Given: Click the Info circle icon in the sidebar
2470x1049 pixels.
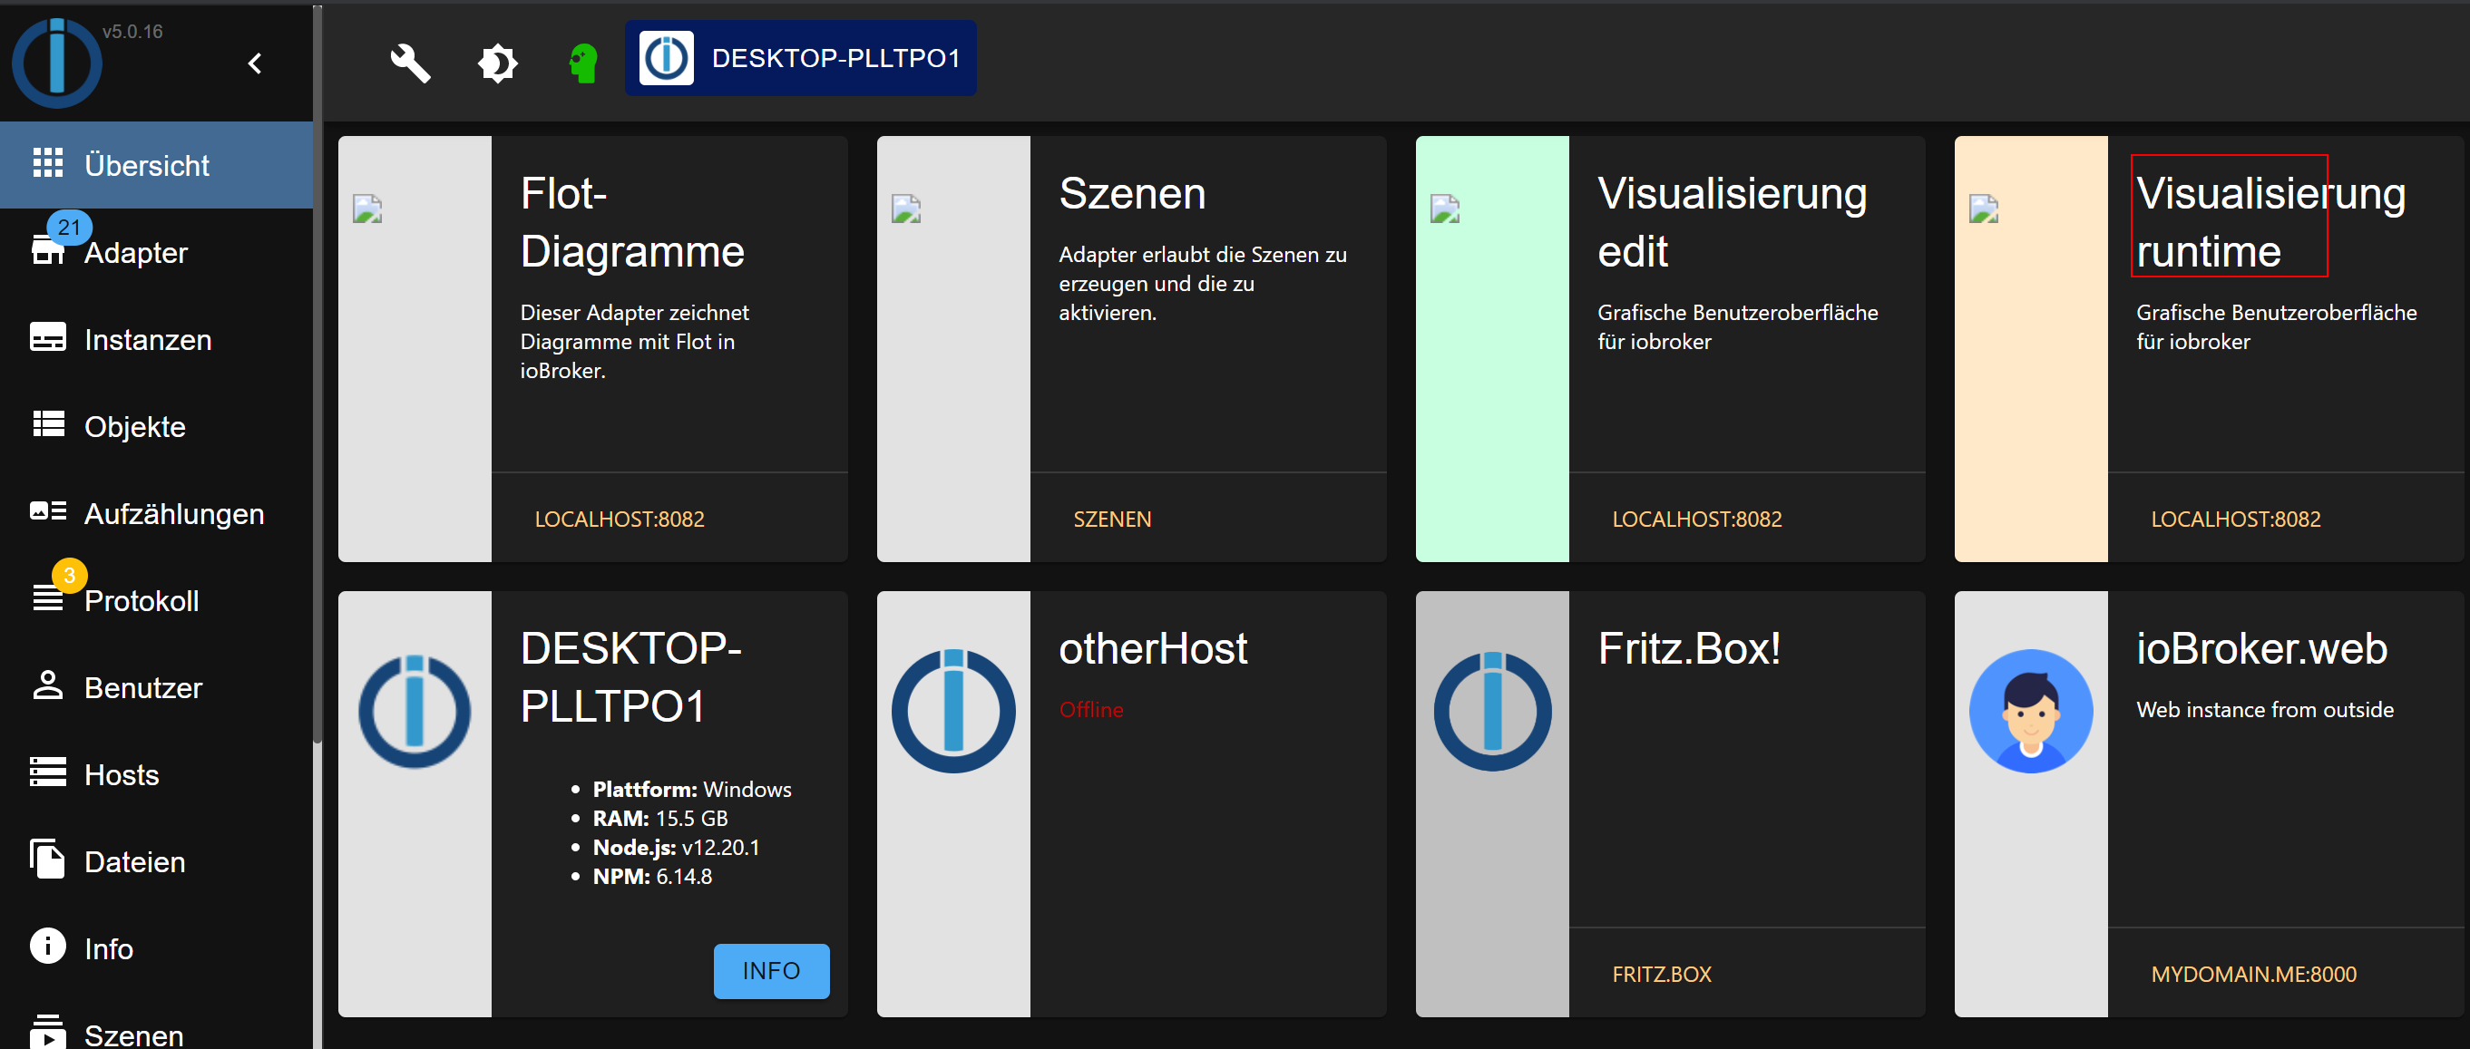Looking at the screenshot, I should (x=48, y=947).
